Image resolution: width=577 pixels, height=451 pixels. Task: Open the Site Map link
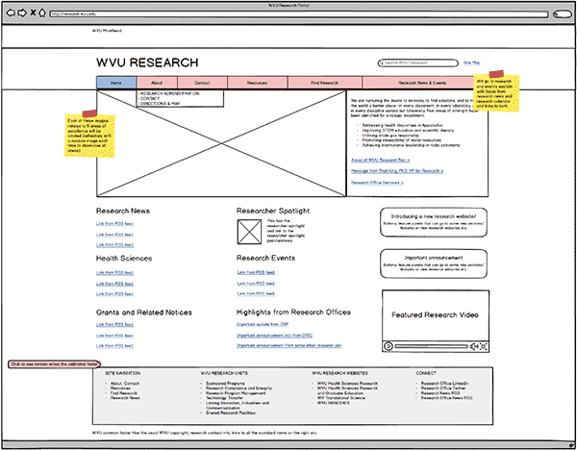point(471,63)
